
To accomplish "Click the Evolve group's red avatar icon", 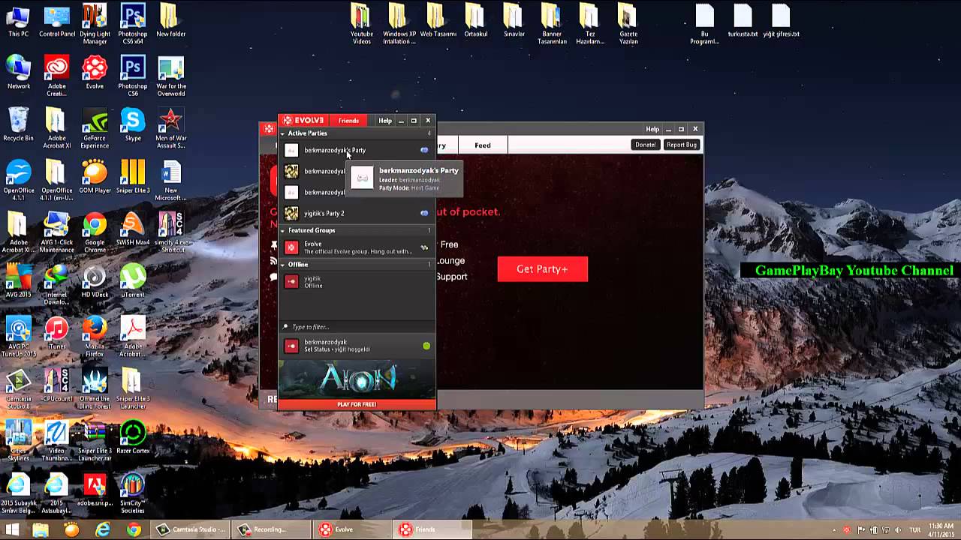I will click(291, 247).
